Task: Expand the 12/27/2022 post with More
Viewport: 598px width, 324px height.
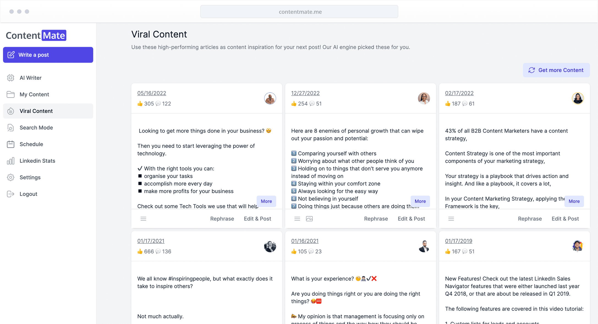Action: [420, 201]
